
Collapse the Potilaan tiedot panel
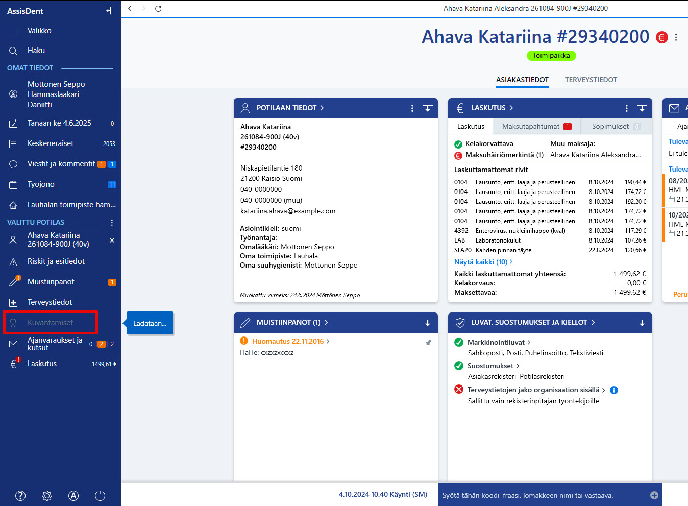click(428, 108)
